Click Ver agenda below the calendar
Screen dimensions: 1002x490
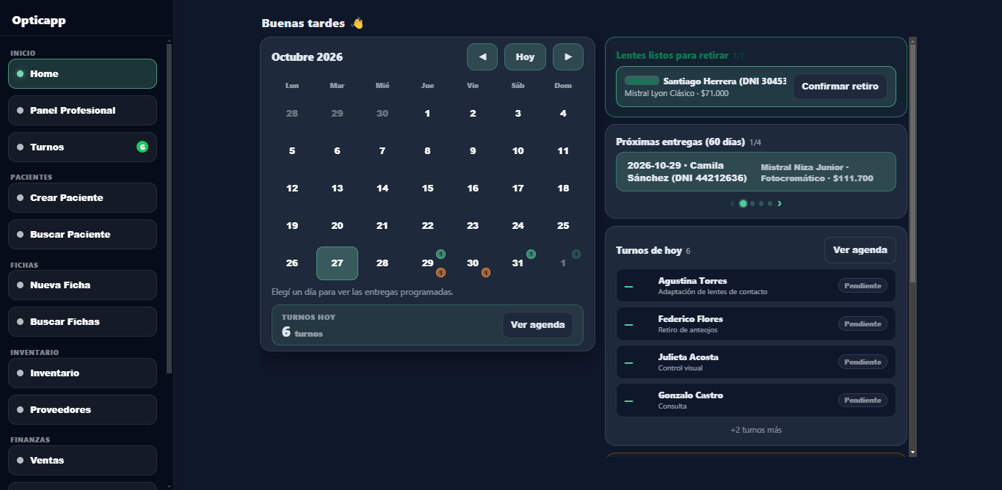click(537, 325)
